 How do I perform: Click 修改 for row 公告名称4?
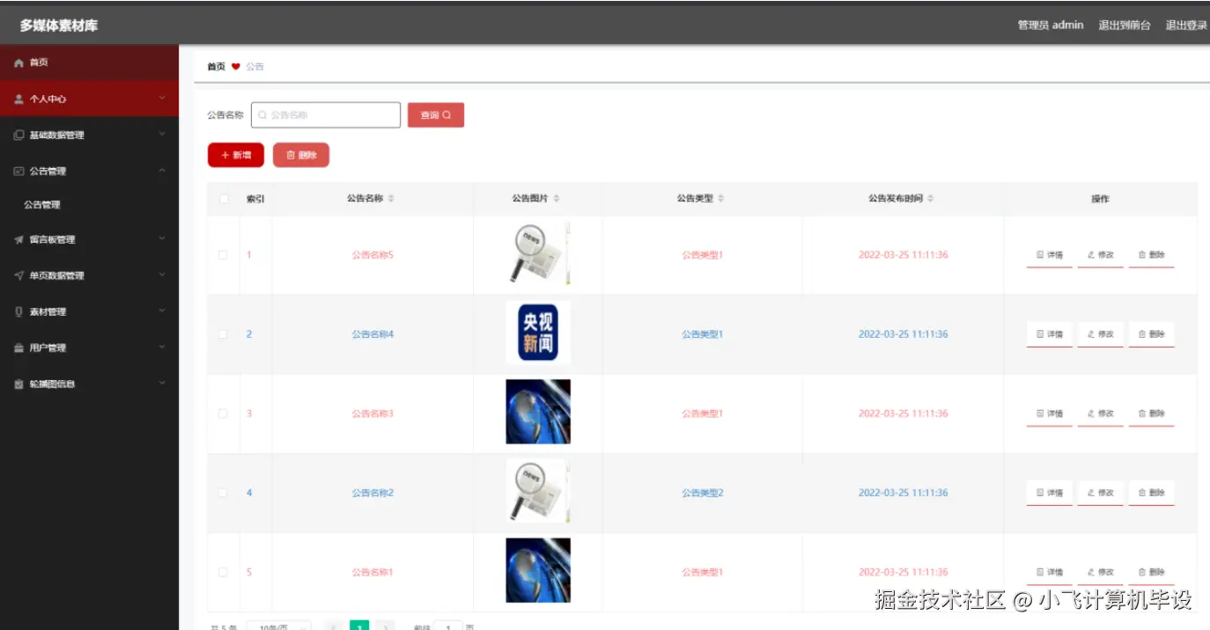[1101, 334]
